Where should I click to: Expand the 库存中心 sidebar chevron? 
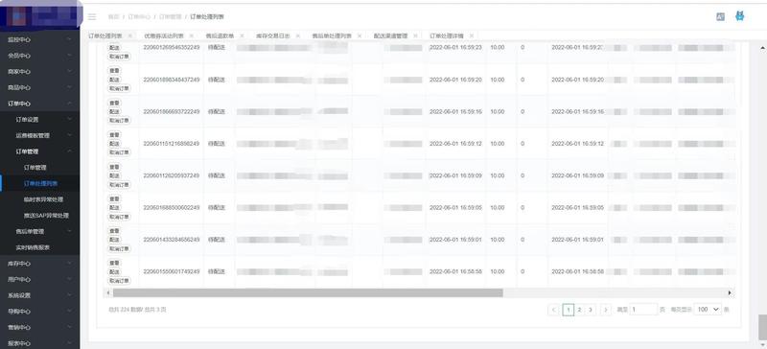click(69, 264)
